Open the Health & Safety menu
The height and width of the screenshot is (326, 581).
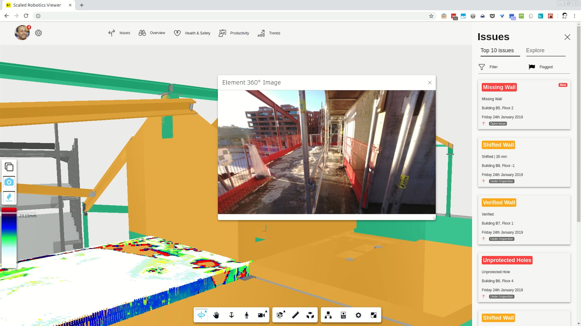(192, 33)
